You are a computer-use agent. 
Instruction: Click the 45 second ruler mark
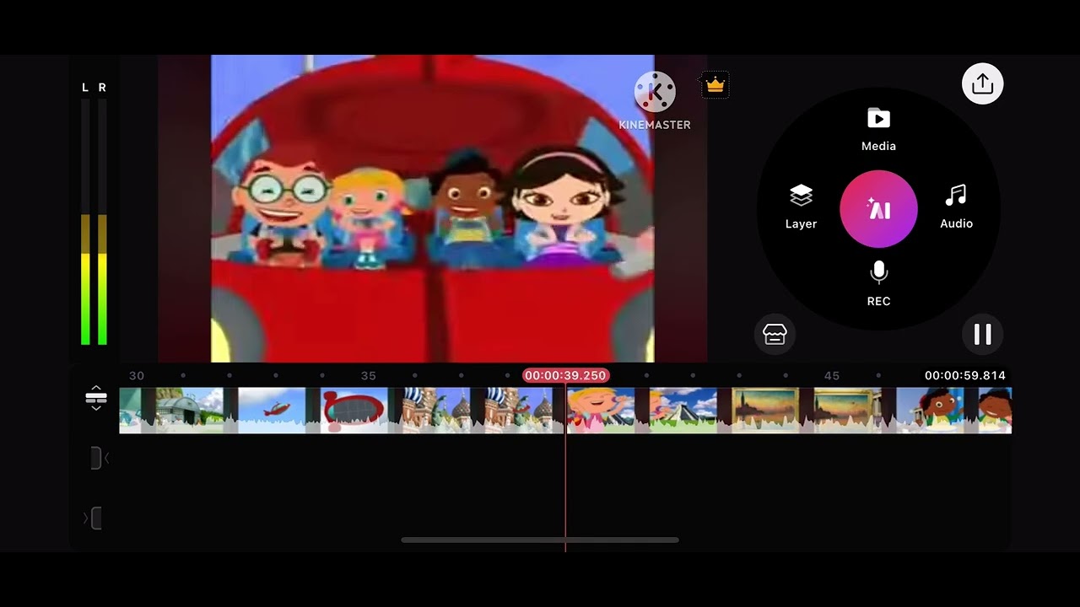pos(832,375)
